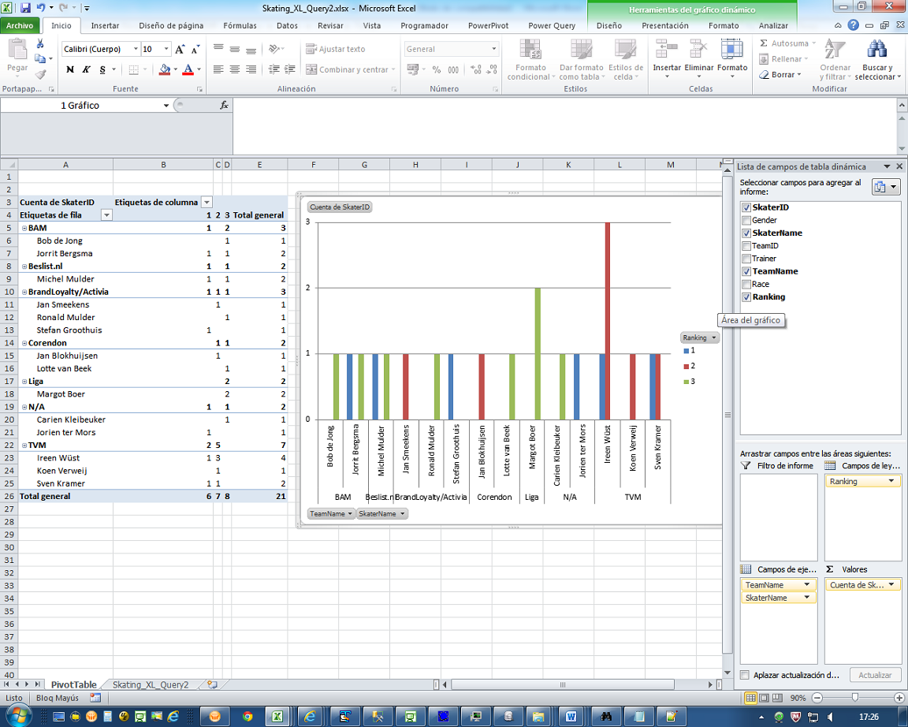Click Start button on Windows taskbar

pos(17,716)
